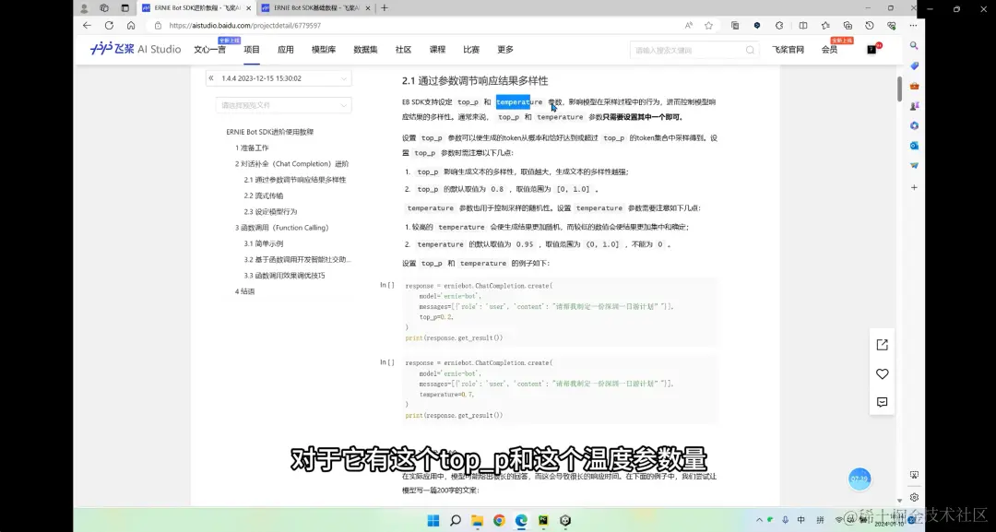Click the browser Back arrow
The image size is (996, 532).
click(x=87, y=26)
